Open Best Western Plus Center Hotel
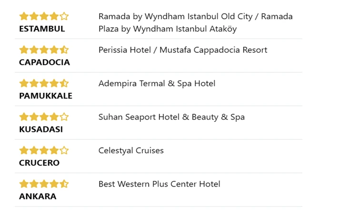The height and width of the screenshot is (220, 350). pos(159,184)
